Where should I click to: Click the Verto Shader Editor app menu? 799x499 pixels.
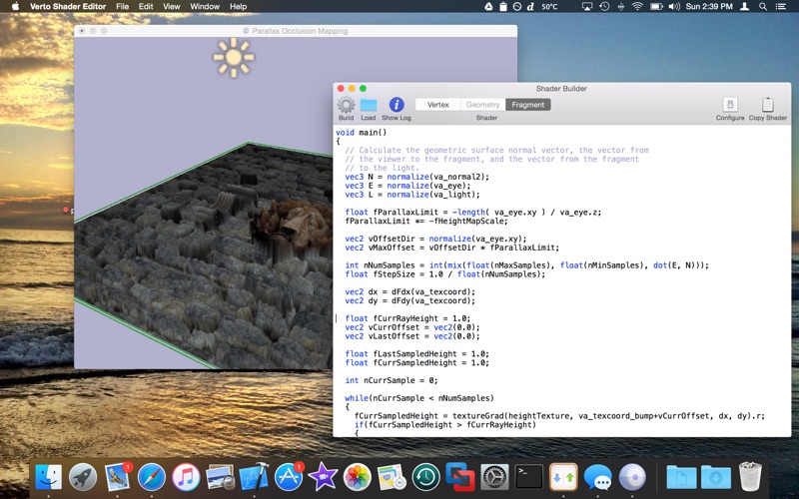[x=67, y=6]
